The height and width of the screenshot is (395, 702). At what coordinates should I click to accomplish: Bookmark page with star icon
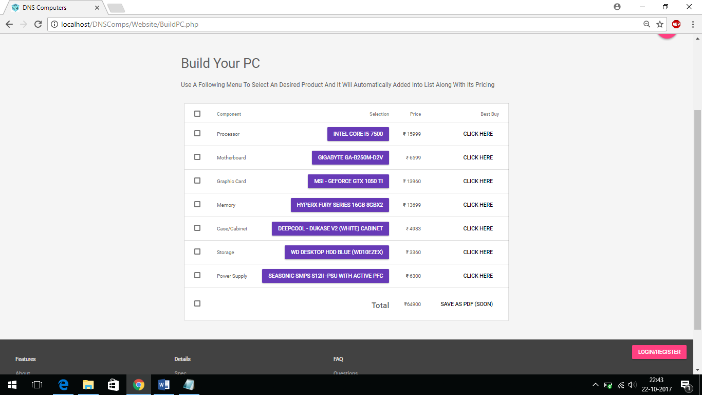tap(660, 24)
